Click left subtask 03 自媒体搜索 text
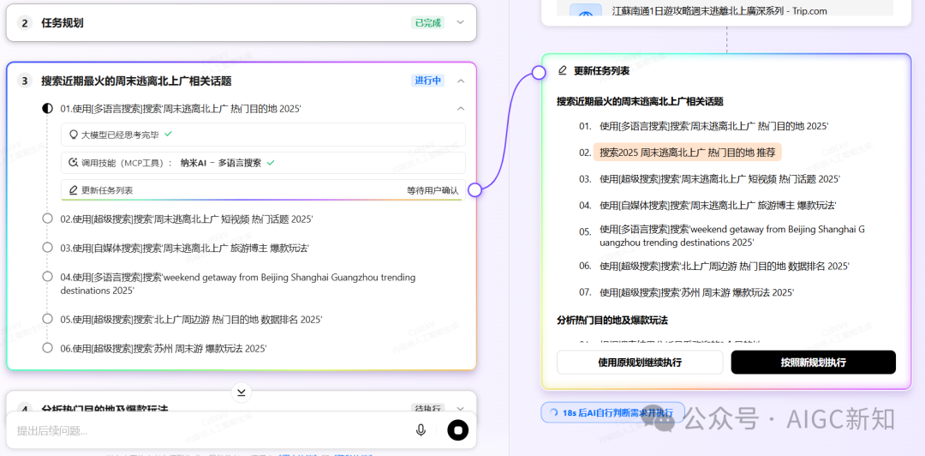The height and width of the screenshot is (456, 925). click(185, 248)
